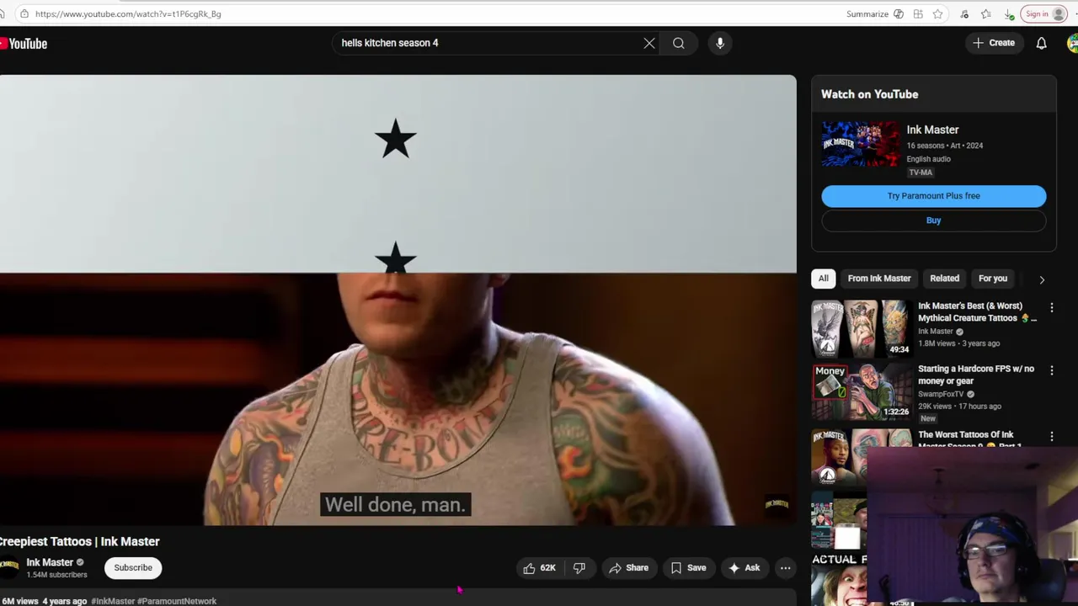
Task: Show more filter chips with right arrow
Action: pyautogui.click(x=1042, y=279)
